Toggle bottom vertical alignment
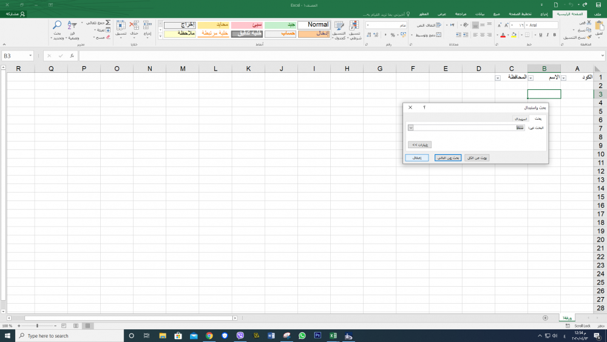Screen dimensions: 607x342 [x=475, y=25]
